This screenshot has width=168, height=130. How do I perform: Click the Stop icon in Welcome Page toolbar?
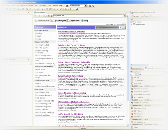46,16
